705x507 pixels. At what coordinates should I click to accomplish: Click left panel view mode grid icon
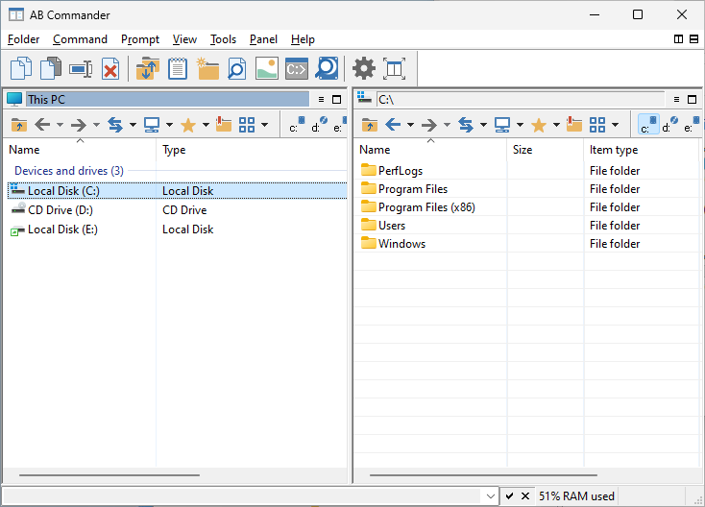coord(247,125)
